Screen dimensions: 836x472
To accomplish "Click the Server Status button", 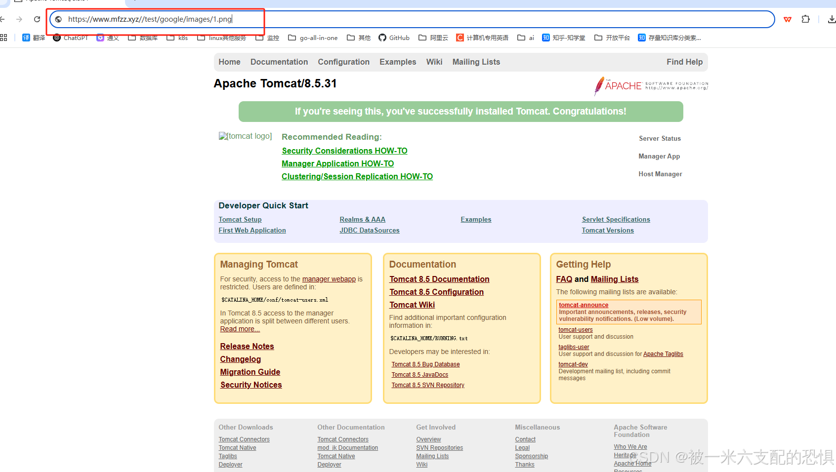I will [660, 138].
